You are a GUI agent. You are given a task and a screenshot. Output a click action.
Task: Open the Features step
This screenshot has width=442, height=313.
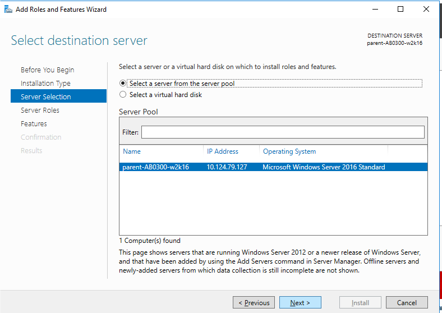(x=34, y=124)
